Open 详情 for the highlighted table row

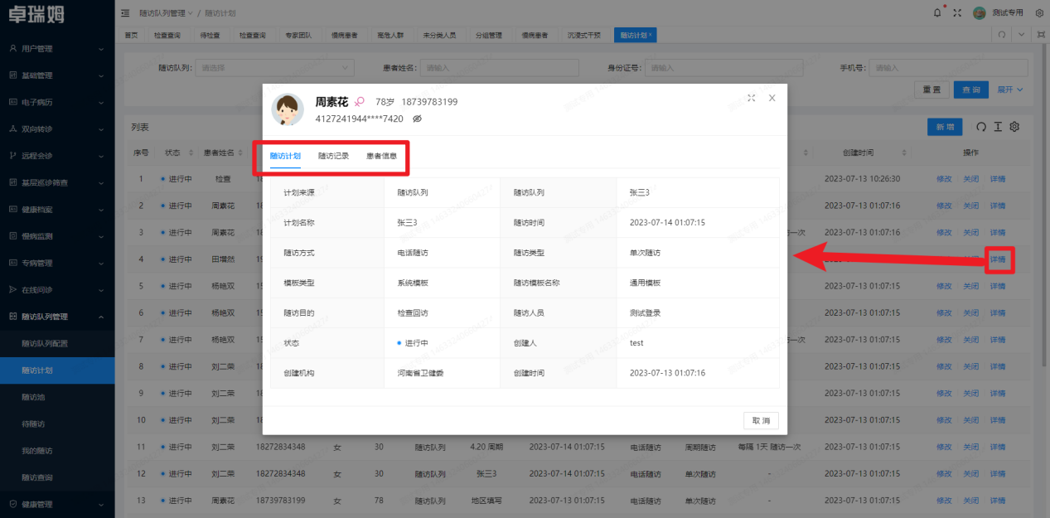coord(998,259)
